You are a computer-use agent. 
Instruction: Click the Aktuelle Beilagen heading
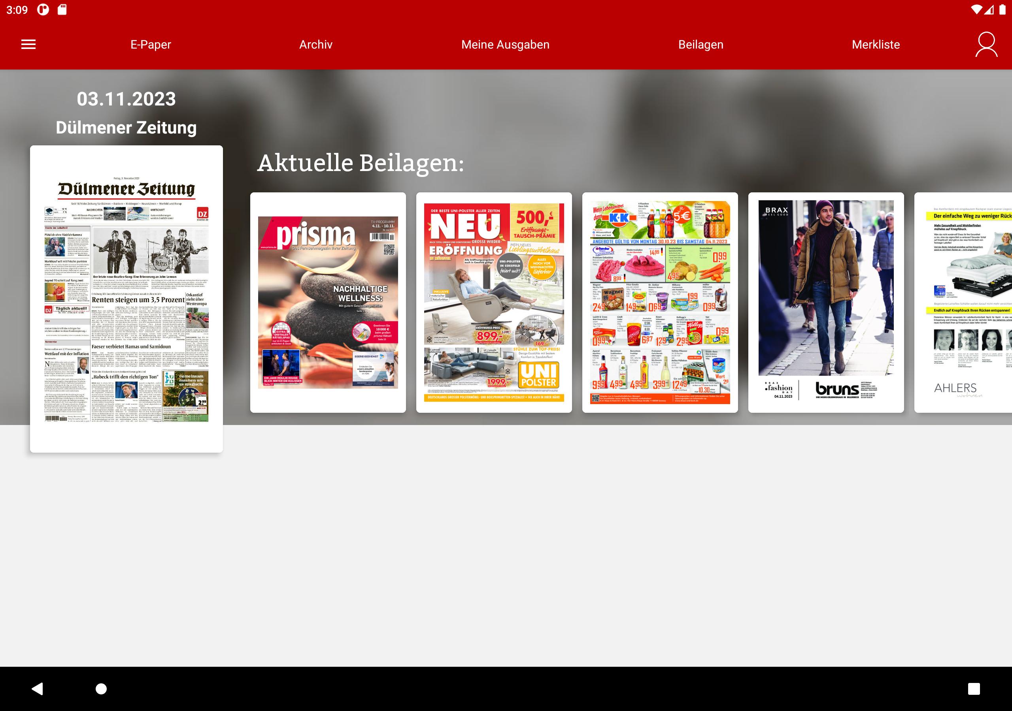point(361,163)
